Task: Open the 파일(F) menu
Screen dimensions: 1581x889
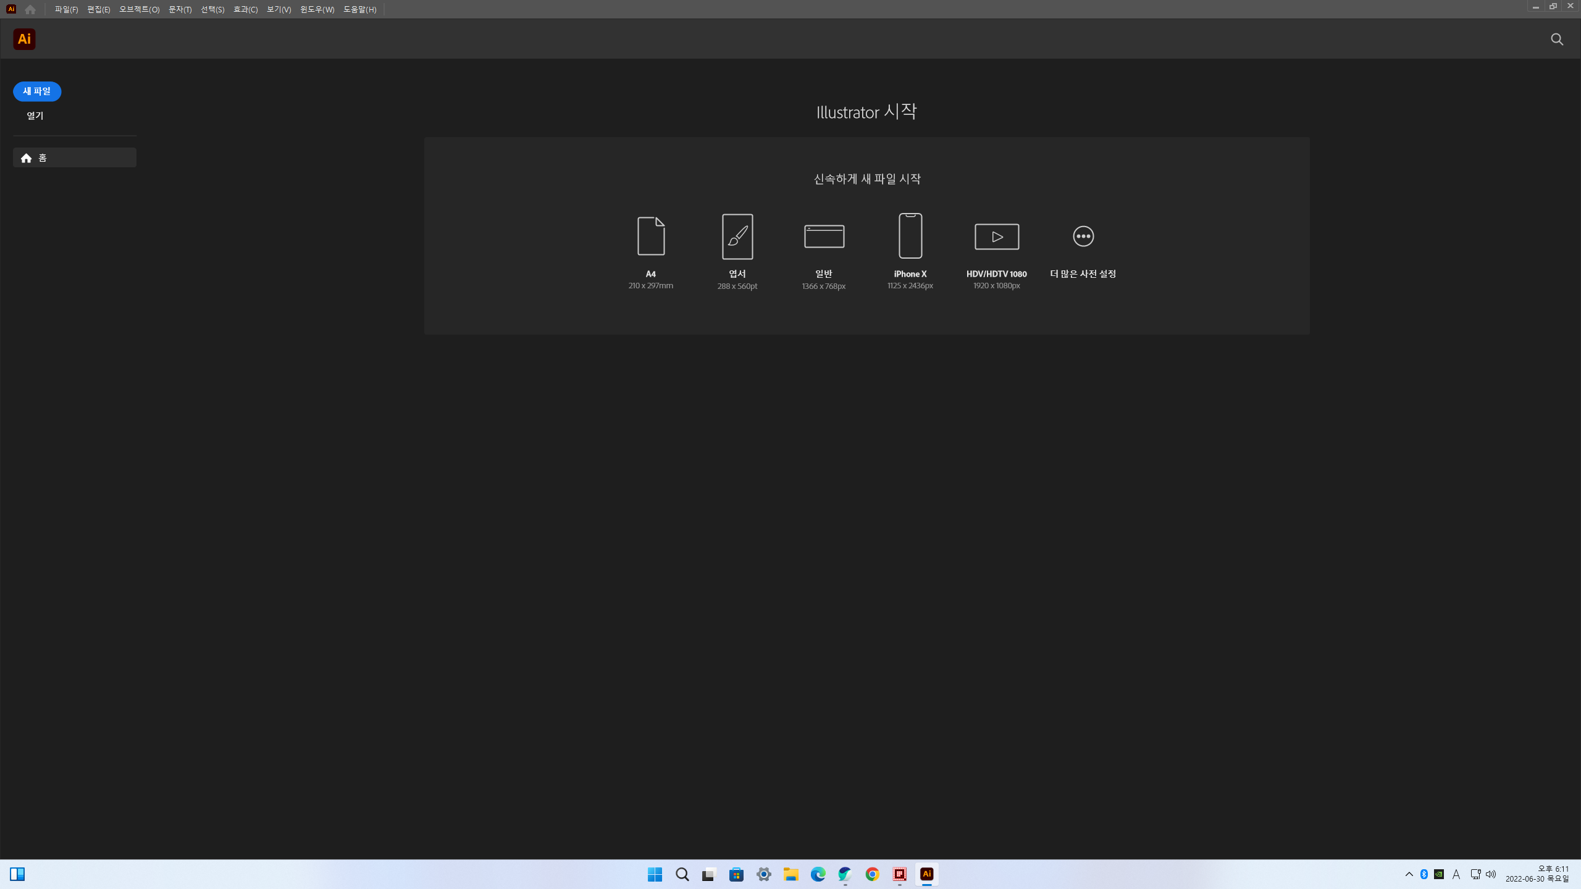Action: point(66,9)
